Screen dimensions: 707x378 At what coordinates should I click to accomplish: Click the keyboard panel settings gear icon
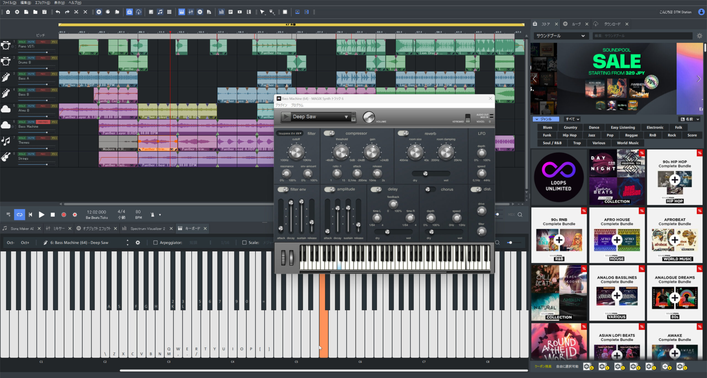click(138, 242)
